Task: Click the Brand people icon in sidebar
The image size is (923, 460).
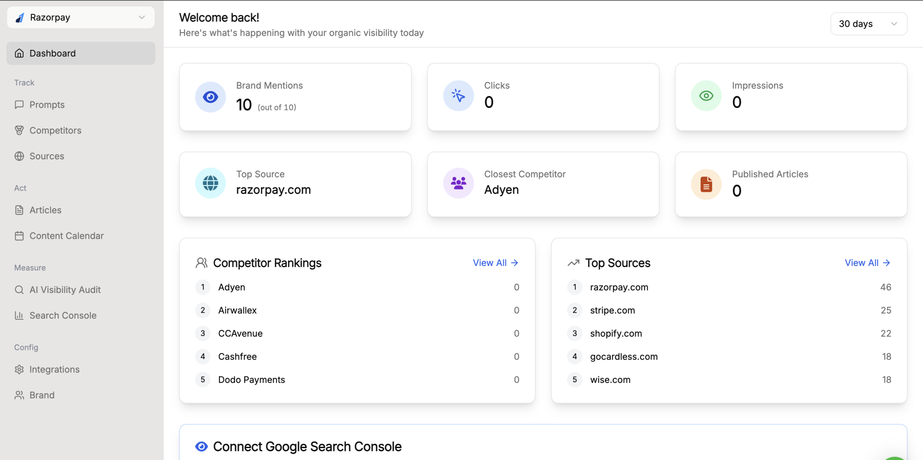Action: click(x=19, y=395)
